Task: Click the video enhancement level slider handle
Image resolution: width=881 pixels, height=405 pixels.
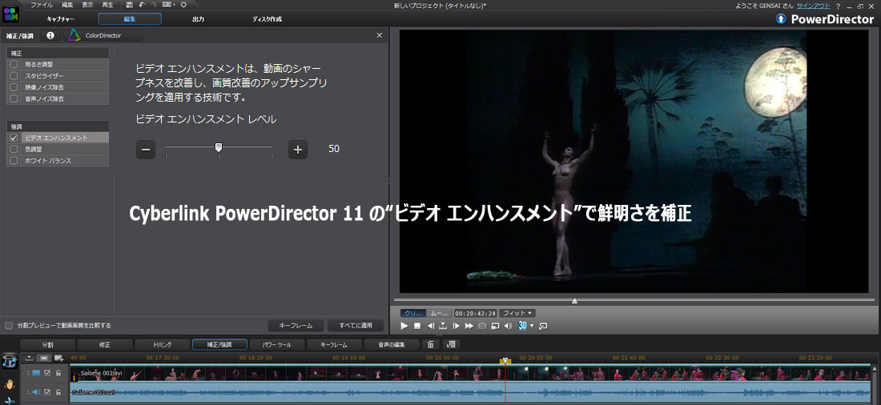Action: click(x=218, y=148)
